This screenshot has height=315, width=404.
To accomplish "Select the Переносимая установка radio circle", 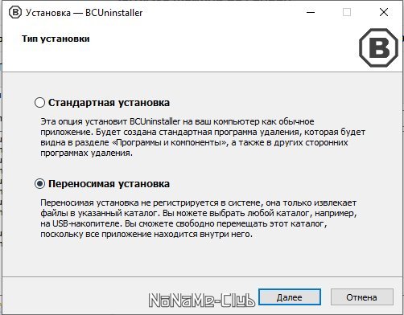I will pos(39,184).
